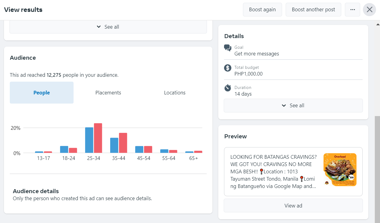
Task: Click the View results title
Action: pos(23,10)
